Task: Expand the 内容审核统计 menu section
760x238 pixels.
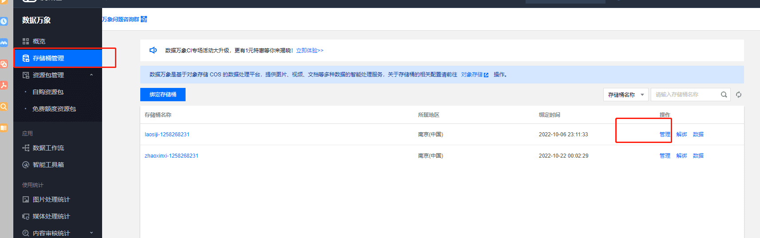Action: coord(91,233)
